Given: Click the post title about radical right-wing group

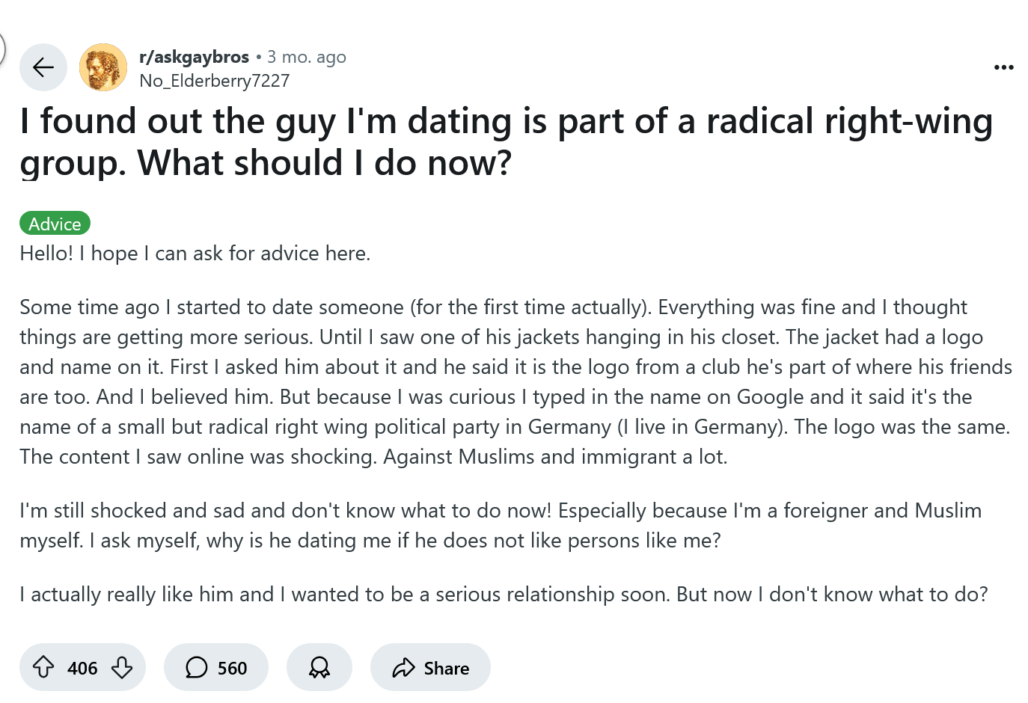Looking at the screenshot, I should pyautogui.click(x=506, y=141).
